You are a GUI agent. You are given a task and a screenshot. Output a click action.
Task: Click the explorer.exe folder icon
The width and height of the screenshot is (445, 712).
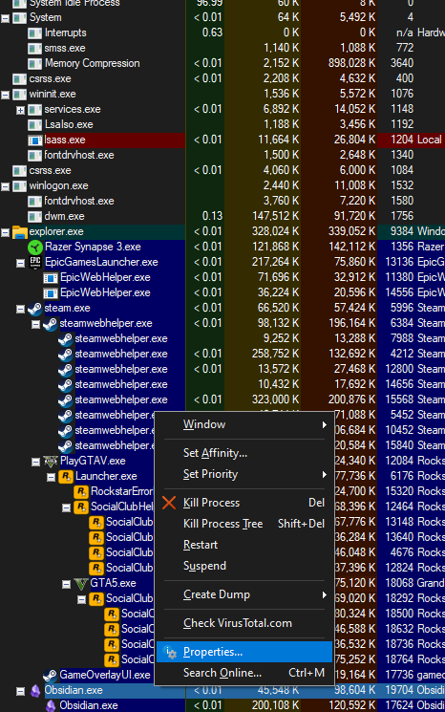tap(19, 232)
